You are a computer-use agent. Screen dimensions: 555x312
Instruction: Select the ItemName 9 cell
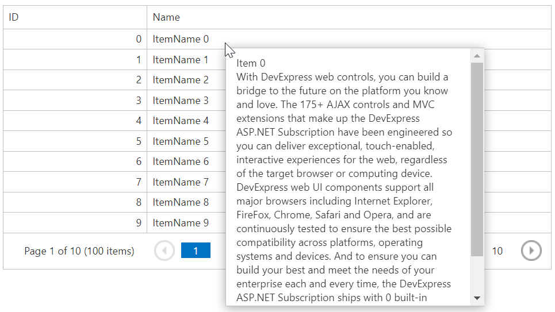(186, 222)
